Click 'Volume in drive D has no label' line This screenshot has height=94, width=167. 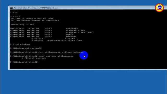34,19
